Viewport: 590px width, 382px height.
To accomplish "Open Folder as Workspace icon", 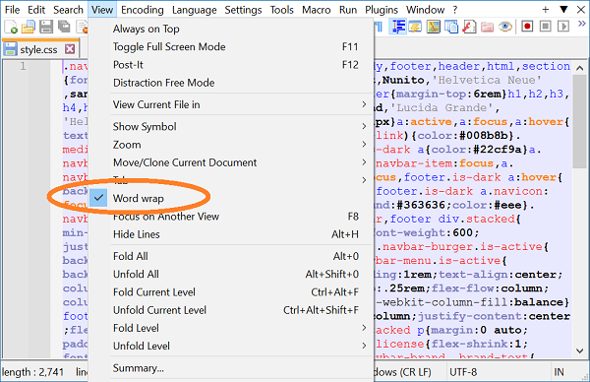I will (487, 27).
